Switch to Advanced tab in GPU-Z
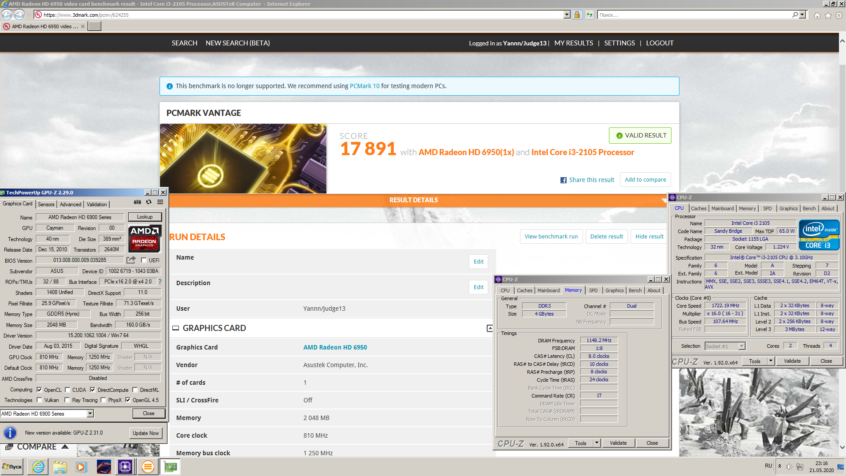Image resolution: width=846 pixels, height=476 pixels. pos(70,205)
